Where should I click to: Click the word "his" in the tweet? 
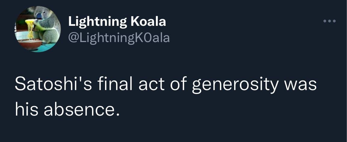(x=27, y=110)
